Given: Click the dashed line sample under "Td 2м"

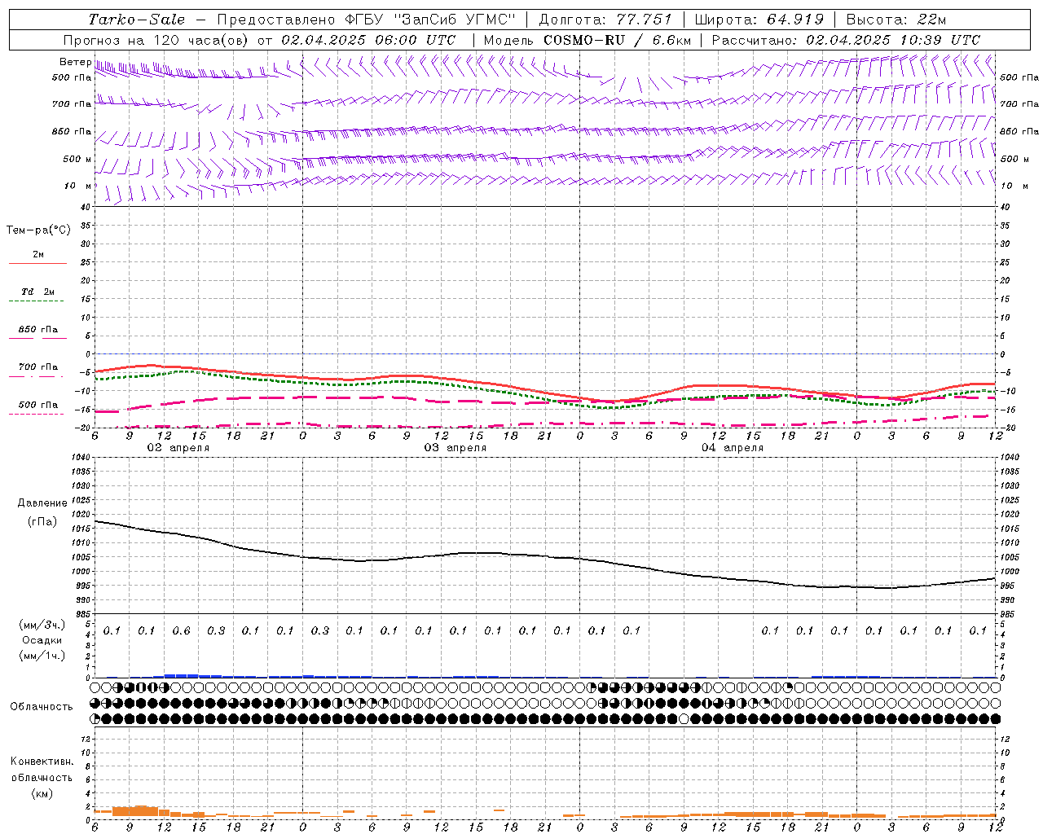Looking at the screenshot, I should click(37, 301).
